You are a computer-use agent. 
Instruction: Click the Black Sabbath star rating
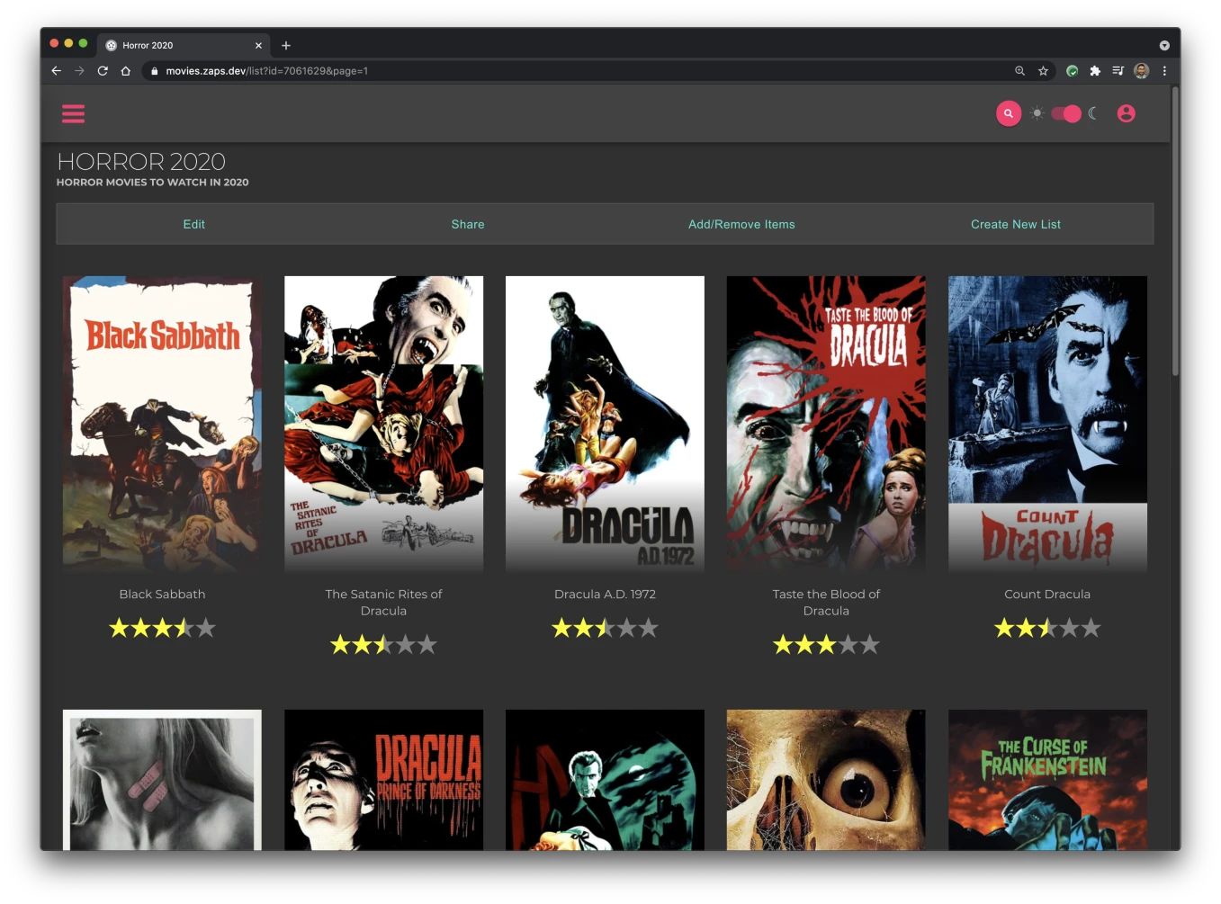tap(162, 628)
